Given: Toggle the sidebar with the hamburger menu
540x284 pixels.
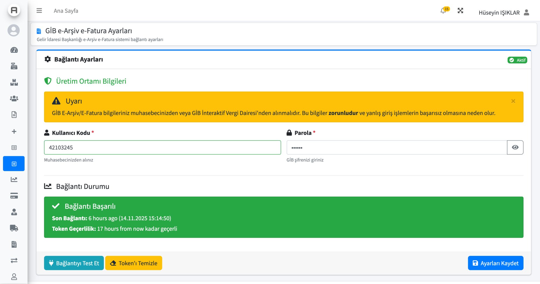Looking at the screenshot, I should [x=39, y=11].
